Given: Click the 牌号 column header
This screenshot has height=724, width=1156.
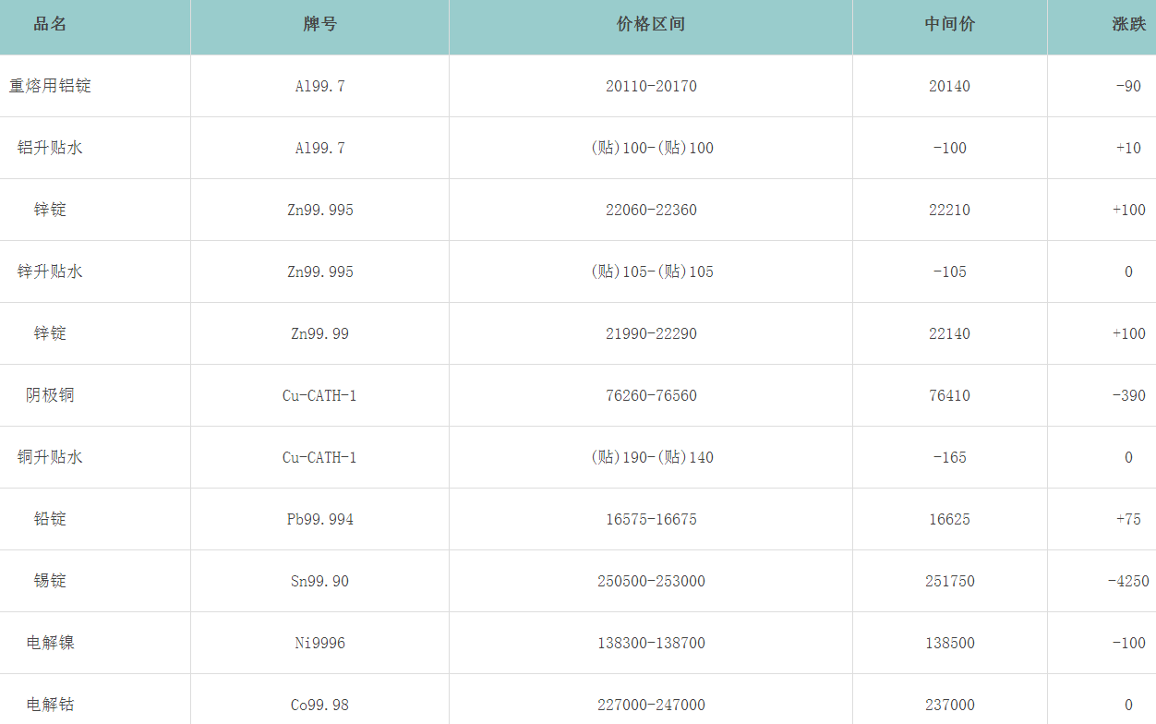Looking at the screenshot, I should [319, 25].
